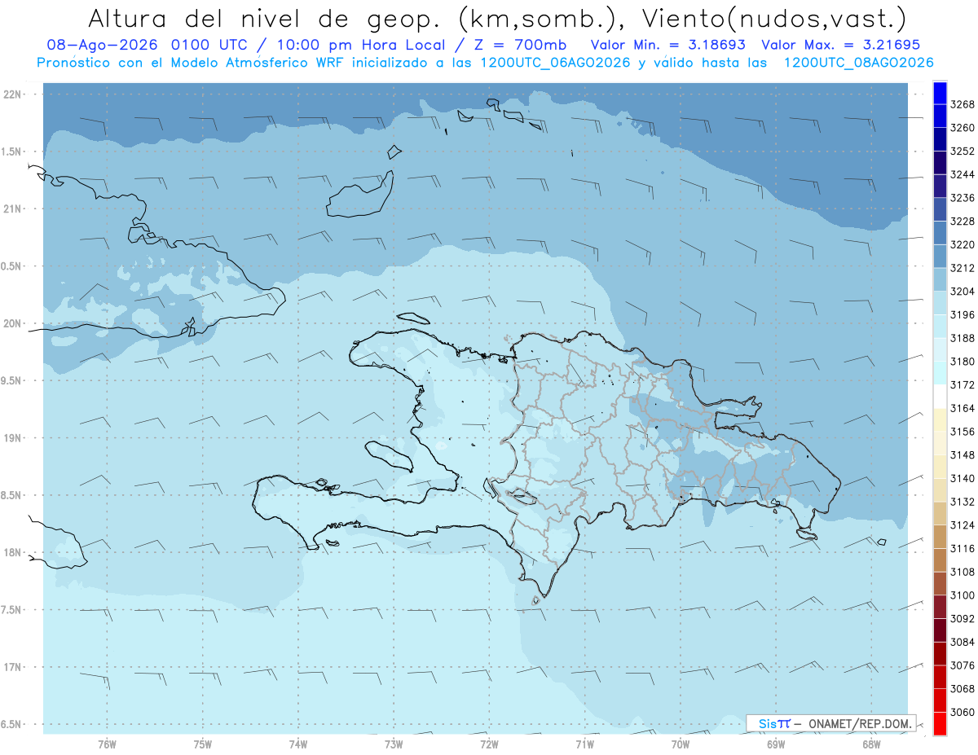Click the legend value '3116'
978x755 pixels.
coord(963,548)
